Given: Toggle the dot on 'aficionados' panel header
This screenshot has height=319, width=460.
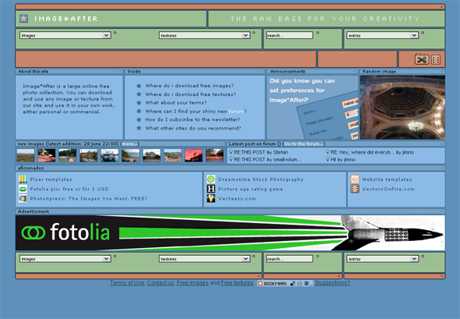Looking at the screenshot, I should click(441, 168).
